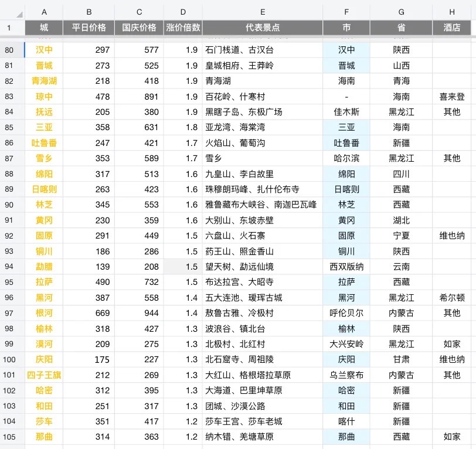Click the 西双版纳 city cell
Screen dimensions: 476x449
click(346, 267)
